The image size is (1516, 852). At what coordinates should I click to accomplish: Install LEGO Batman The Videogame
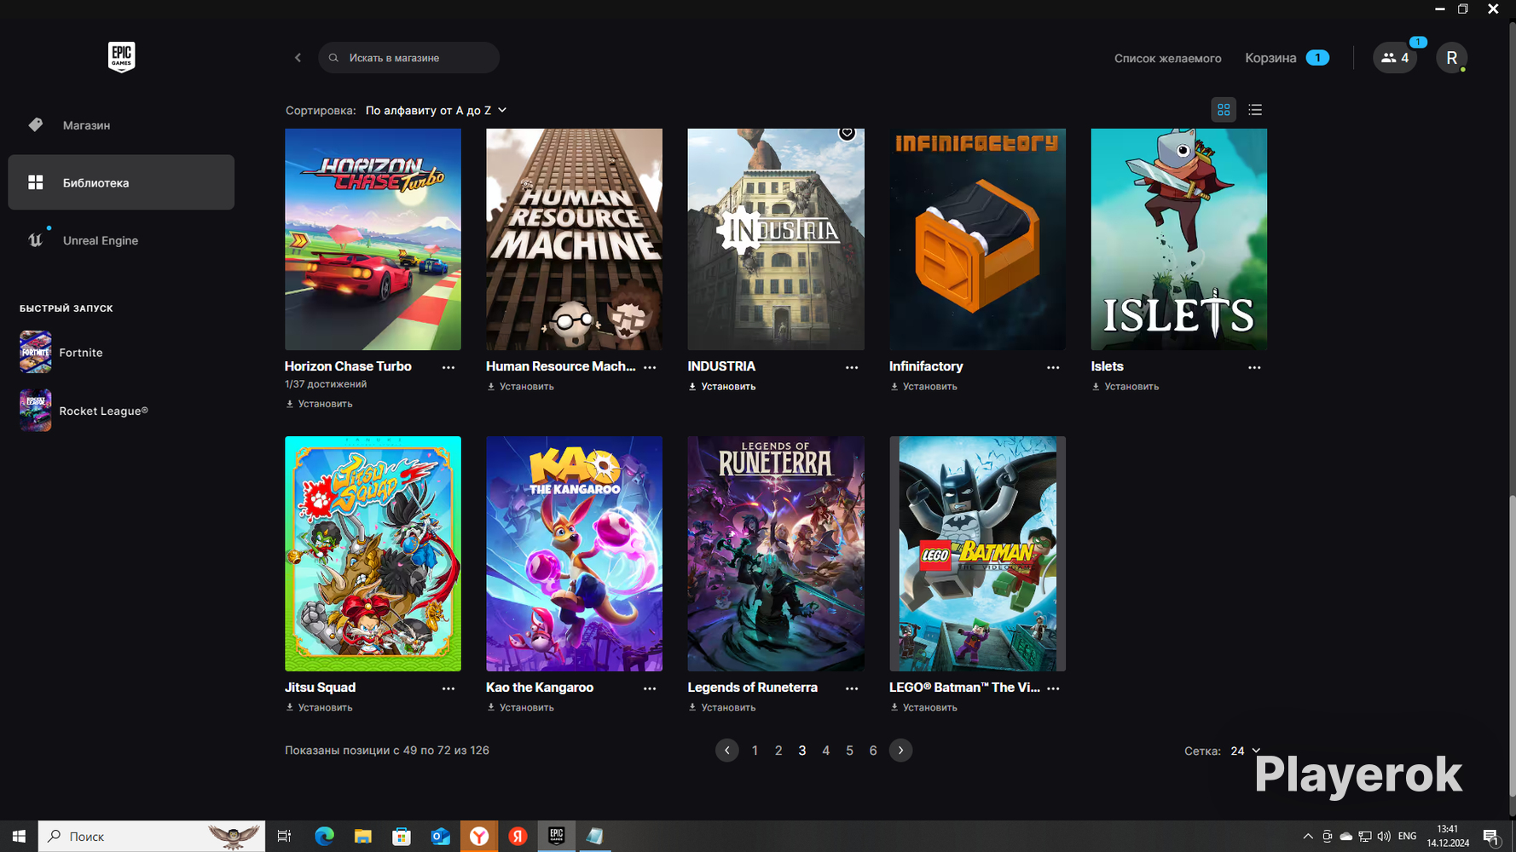(923, 708)
